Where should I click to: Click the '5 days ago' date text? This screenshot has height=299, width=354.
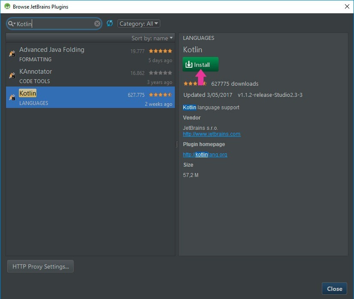[x=160, y=60]
